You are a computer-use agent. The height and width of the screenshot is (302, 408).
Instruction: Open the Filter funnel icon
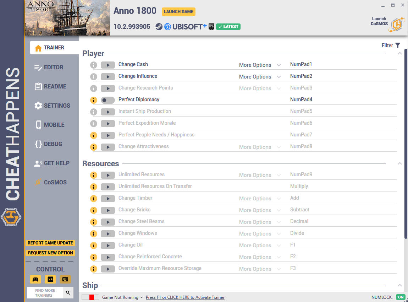coord(398,45)
